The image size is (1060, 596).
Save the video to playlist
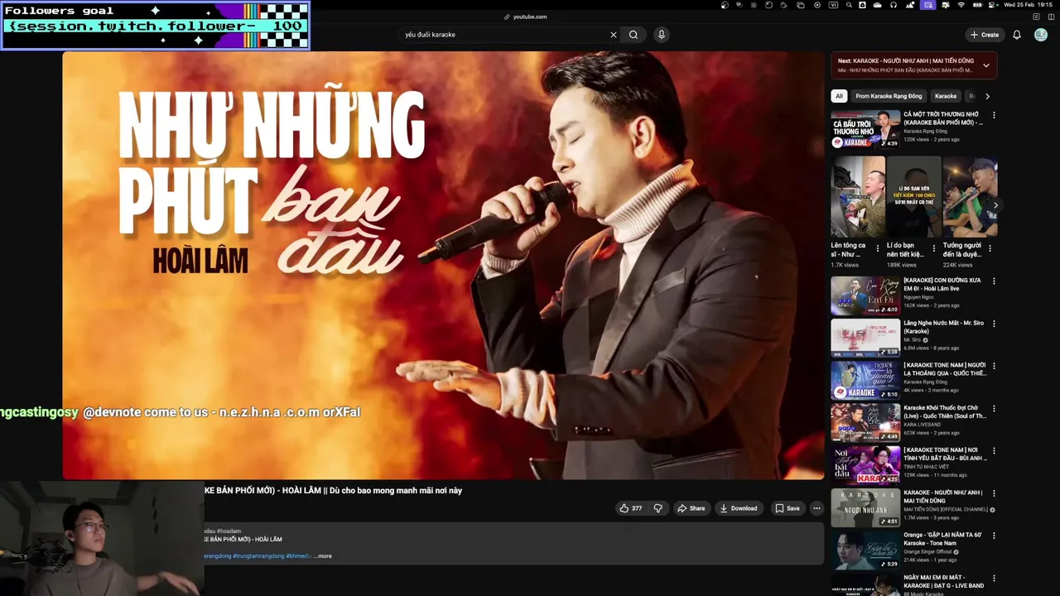click(x=787, y=508)
